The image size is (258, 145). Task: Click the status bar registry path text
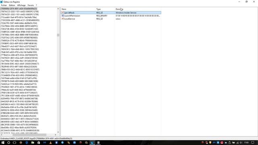point(36,139)
